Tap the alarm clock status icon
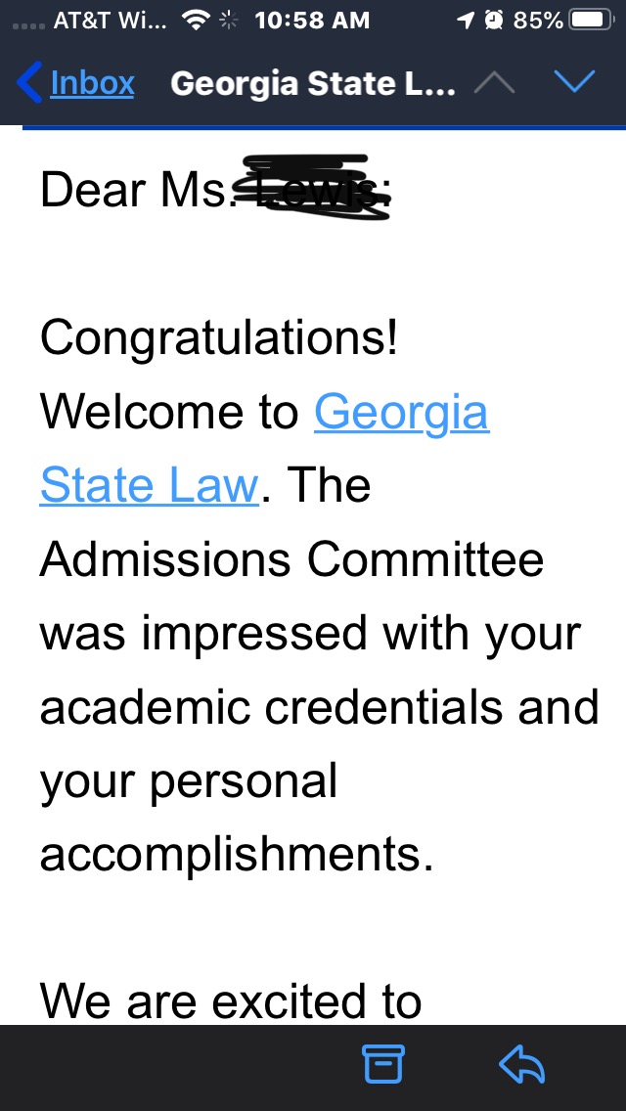 495,21
